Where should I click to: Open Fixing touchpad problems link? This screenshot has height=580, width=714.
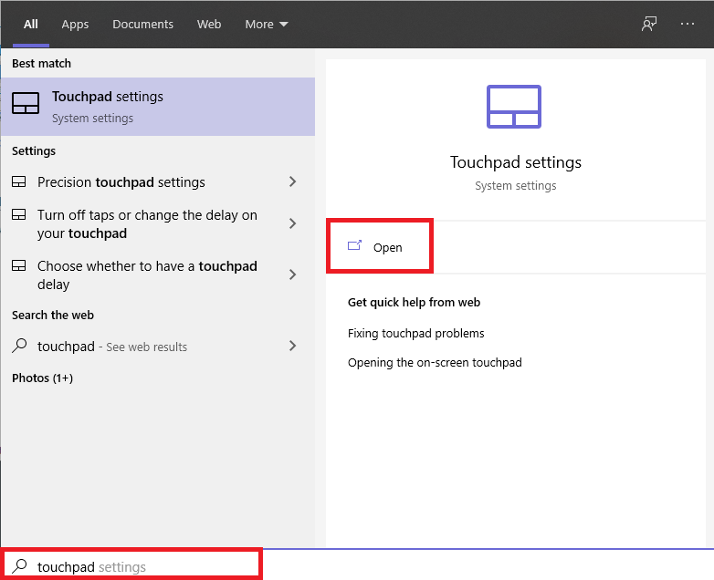[x=415, y=334]
